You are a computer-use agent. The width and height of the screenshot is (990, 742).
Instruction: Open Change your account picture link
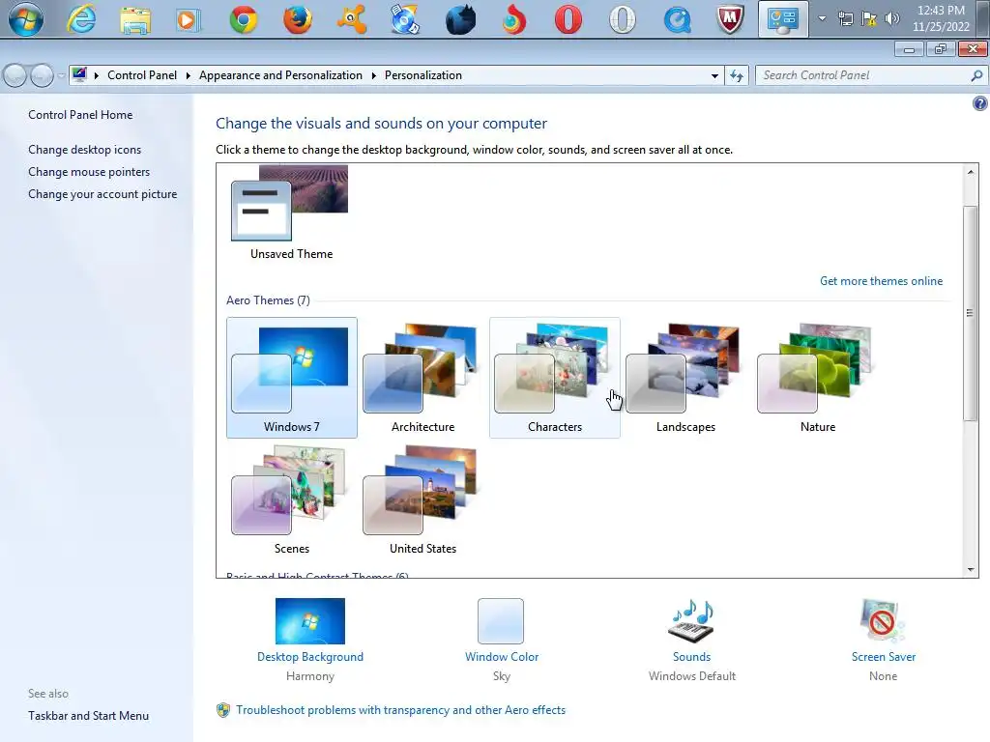click(x=102, y=193)
